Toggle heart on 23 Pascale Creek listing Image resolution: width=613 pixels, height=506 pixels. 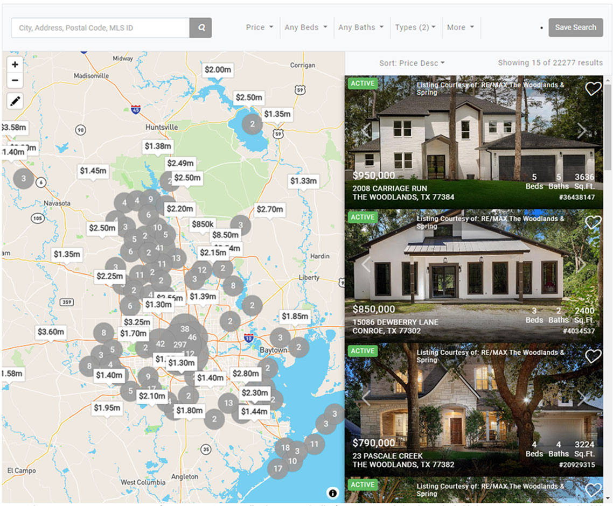pos(593,356)
